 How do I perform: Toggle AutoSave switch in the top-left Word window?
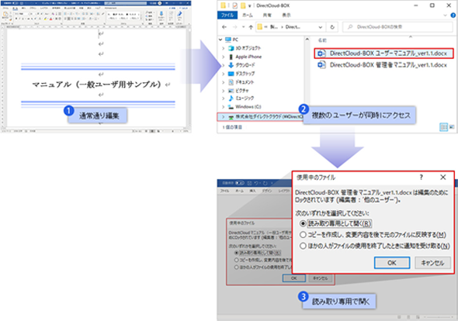tap(16, 3)
